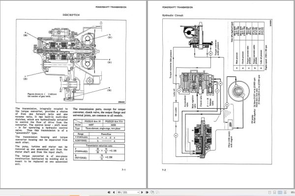This screenshot has width=295, height=196.
Task: Go to the previous page
Action: tap(114, 192)
